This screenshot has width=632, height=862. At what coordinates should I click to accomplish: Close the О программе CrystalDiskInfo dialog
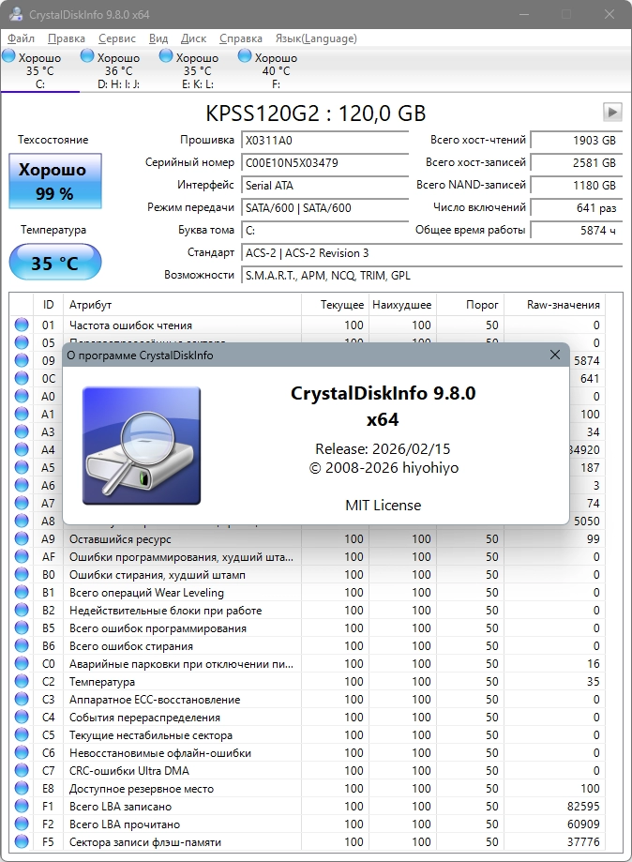(555, 355)
